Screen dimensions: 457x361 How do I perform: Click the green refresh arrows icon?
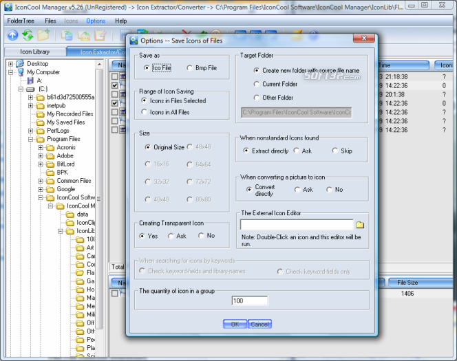coord(28,35)
